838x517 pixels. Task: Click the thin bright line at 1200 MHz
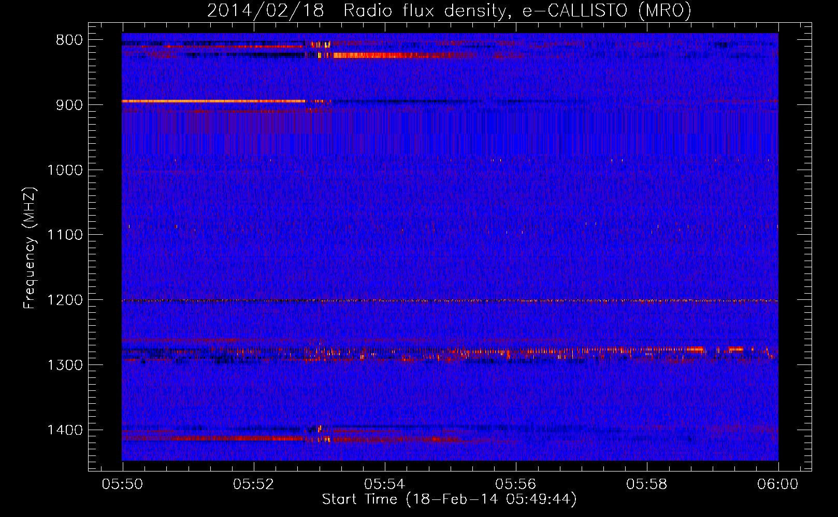[x=450, y=300]
